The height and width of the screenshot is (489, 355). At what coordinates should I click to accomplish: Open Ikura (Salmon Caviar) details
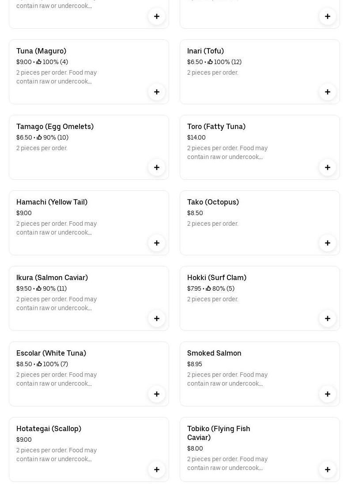(x=52, y=278)
